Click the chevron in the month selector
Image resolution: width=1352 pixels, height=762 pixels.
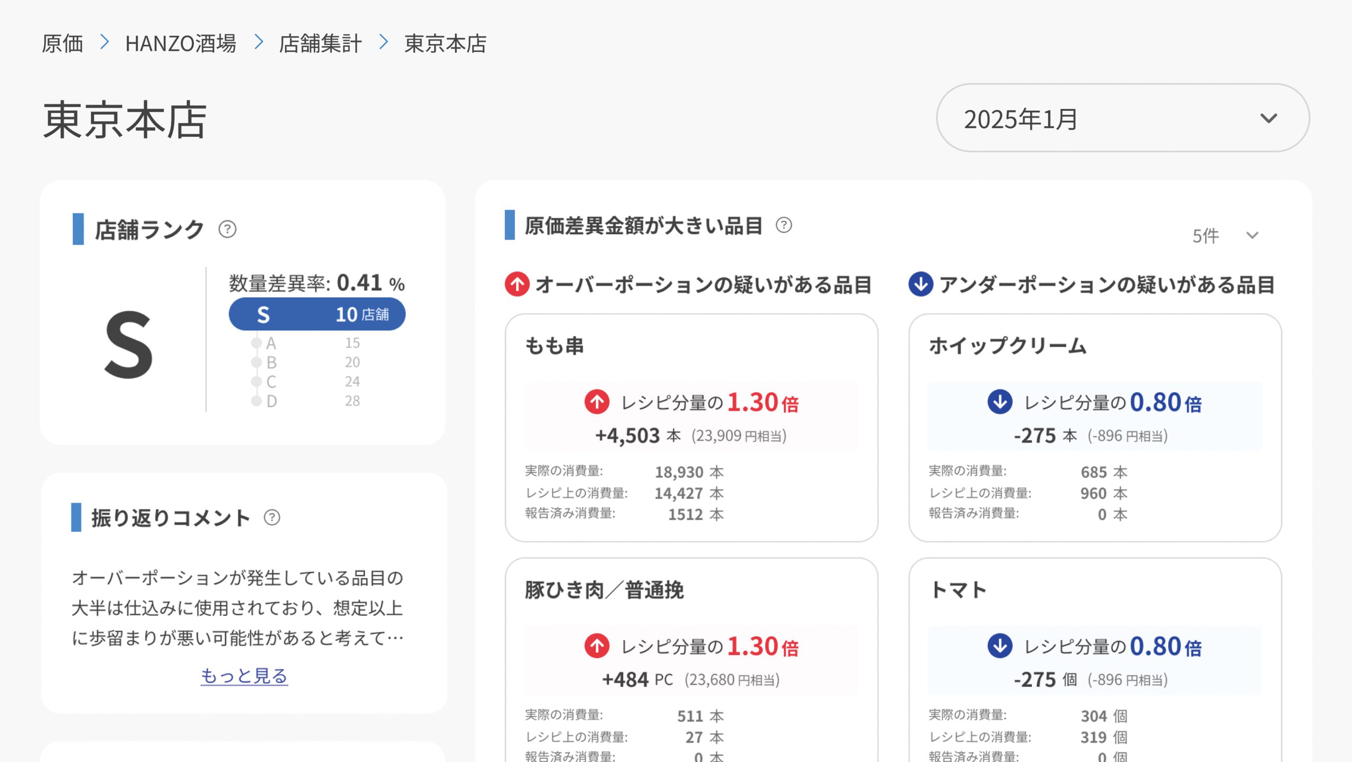pos(1269,118)
